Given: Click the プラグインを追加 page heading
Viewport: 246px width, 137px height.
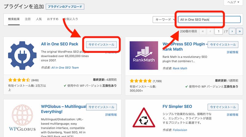Looking at the screenshot, I should click(x=24, y=6).
